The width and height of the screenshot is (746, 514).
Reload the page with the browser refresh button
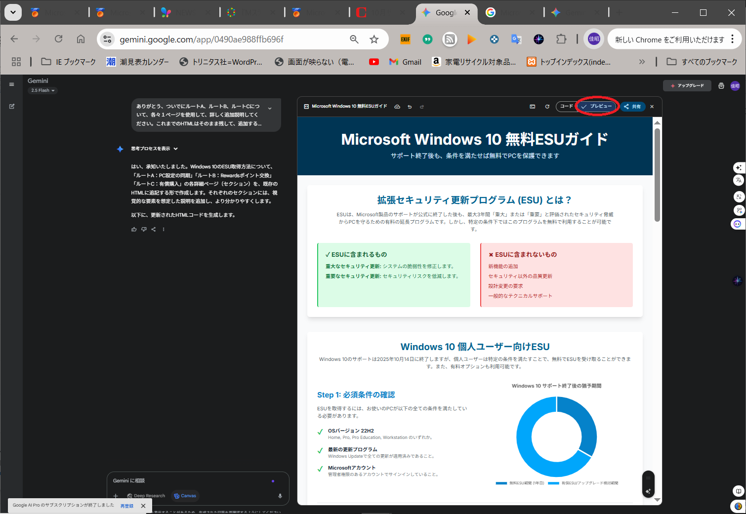coord(58,39)
